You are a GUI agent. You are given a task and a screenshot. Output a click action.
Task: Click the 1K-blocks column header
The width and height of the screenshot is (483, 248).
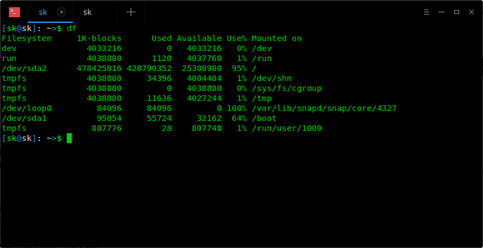click(x=99, y=38)
